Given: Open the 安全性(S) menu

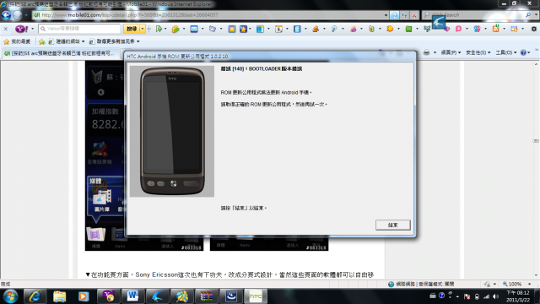Looking at the screenshot, I should pos(478,52).
